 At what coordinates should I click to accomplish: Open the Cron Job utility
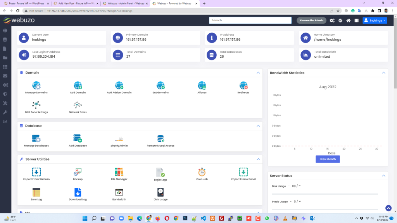click(202, 174)
